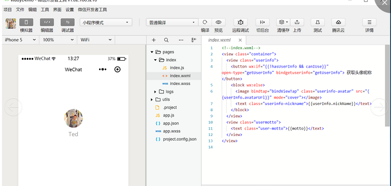The height and width of the screenshot is (186, 391).
Task: Change the 100% zoom dropdown
Action: point(58,40)
